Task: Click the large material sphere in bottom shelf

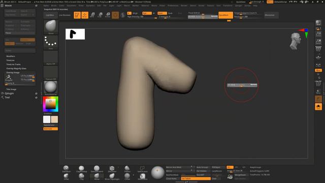Action: point(157,172)
